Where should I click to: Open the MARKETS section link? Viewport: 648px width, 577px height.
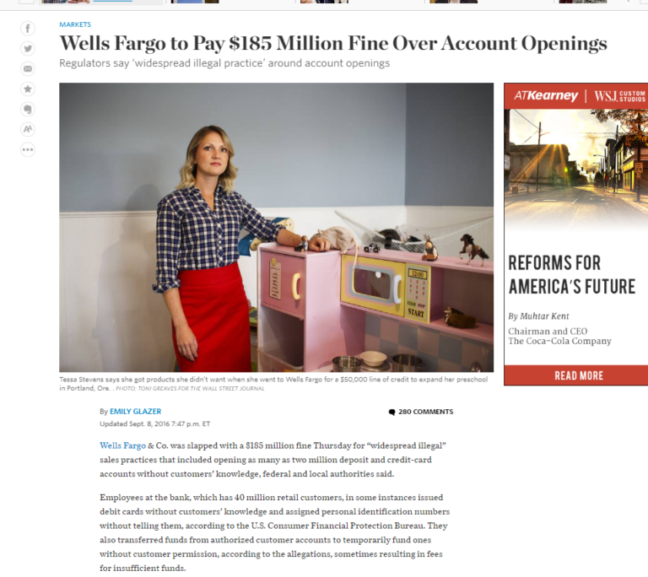(x=75, y=24)
